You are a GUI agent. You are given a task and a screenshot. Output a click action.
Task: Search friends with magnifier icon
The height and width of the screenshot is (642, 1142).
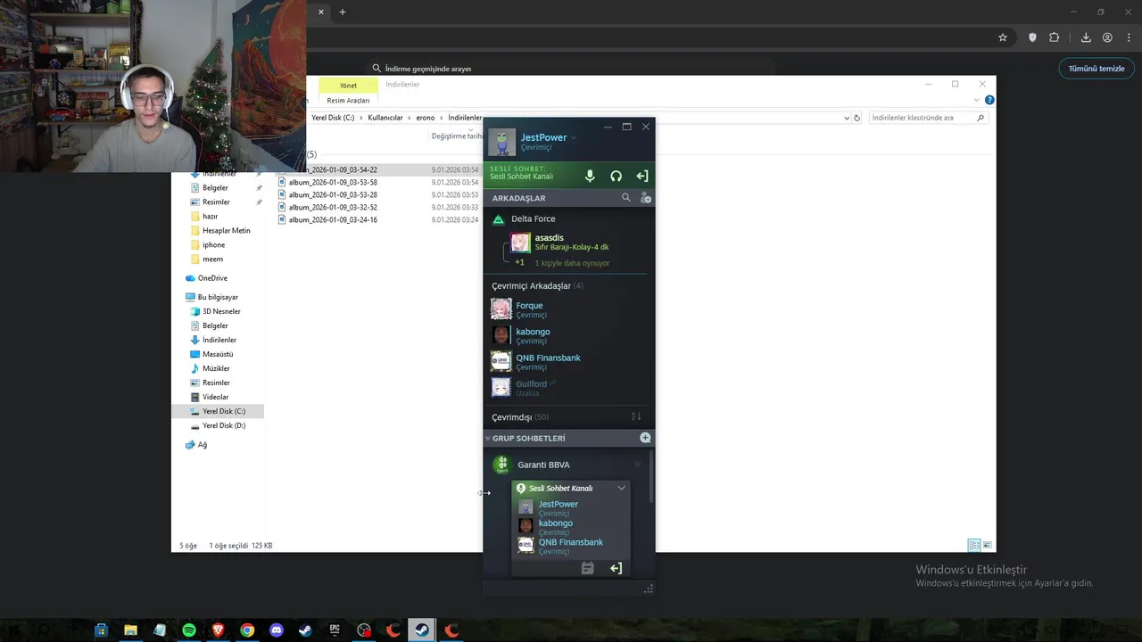(x=626, y=198)
